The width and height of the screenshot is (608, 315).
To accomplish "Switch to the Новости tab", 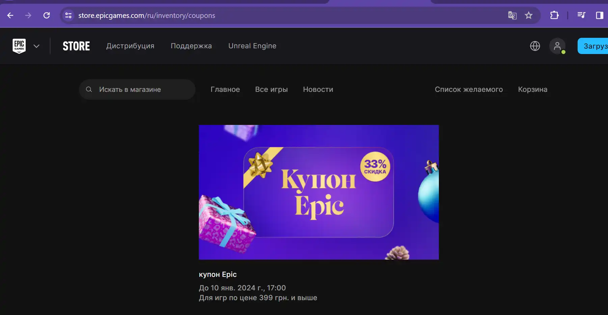I will pyautogui.click(x=318, y=89).
